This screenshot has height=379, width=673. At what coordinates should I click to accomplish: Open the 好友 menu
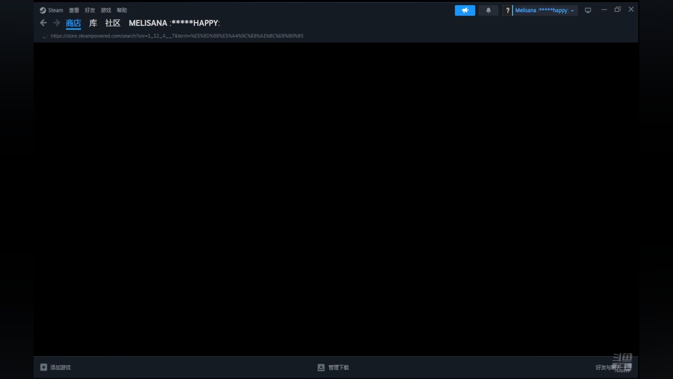coord(90,10)
